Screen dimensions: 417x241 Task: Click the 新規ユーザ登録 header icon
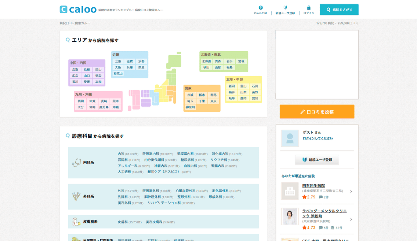pos(285,8)
